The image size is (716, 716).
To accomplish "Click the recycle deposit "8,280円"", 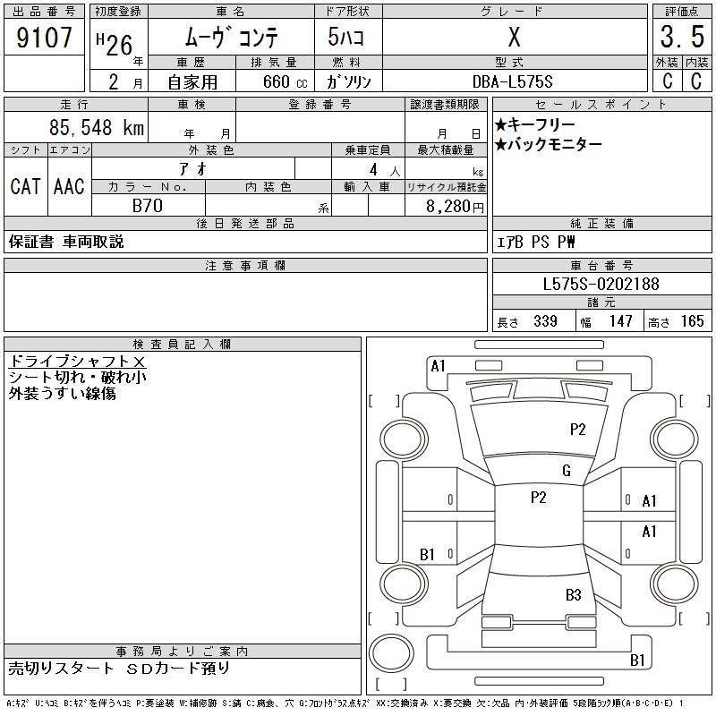I will [x=455, y=207].
